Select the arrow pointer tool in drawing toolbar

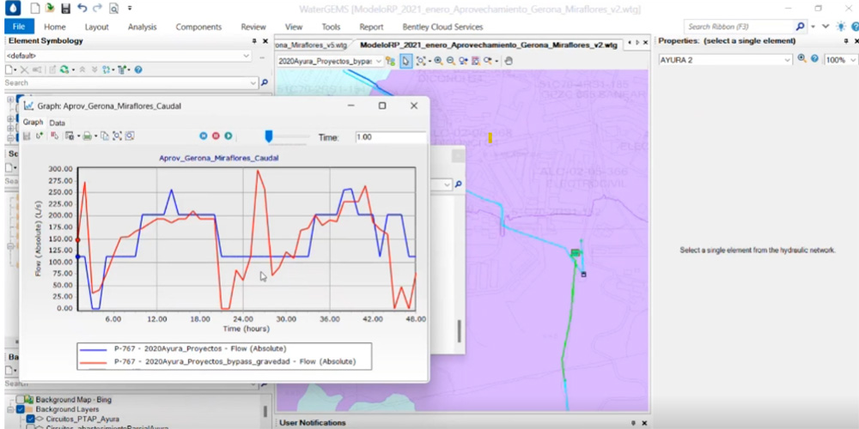point(405,61)
